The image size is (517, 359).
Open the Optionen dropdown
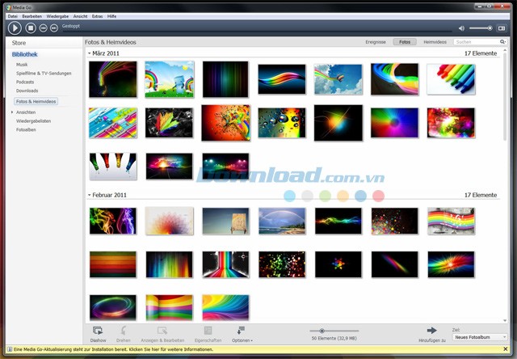tap(242, 340)
